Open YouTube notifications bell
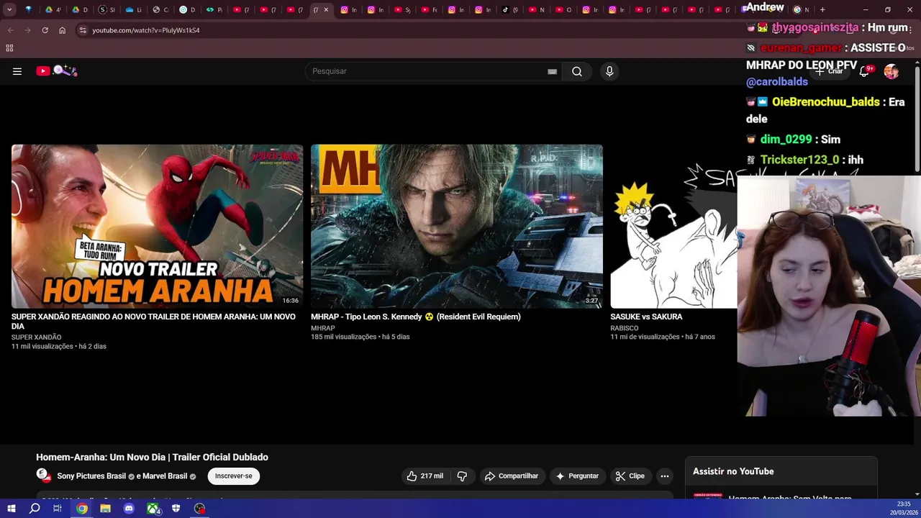 [866, 71]
